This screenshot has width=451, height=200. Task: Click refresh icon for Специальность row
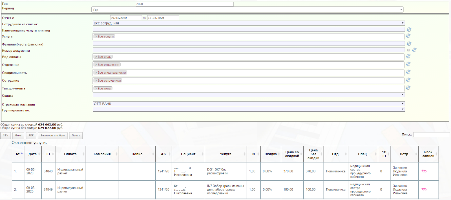[x=408, y=72]
